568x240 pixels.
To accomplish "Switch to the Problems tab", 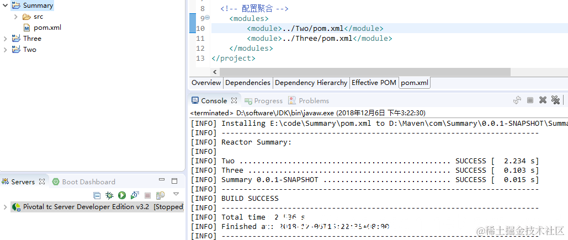I will [309, 100].
